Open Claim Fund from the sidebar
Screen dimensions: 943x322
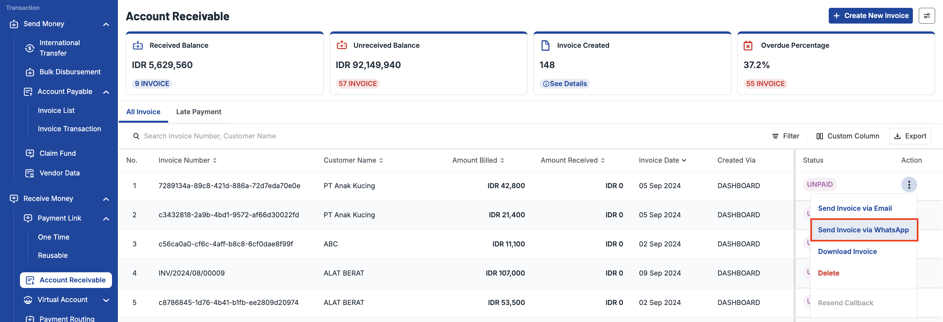pos(58,153)
